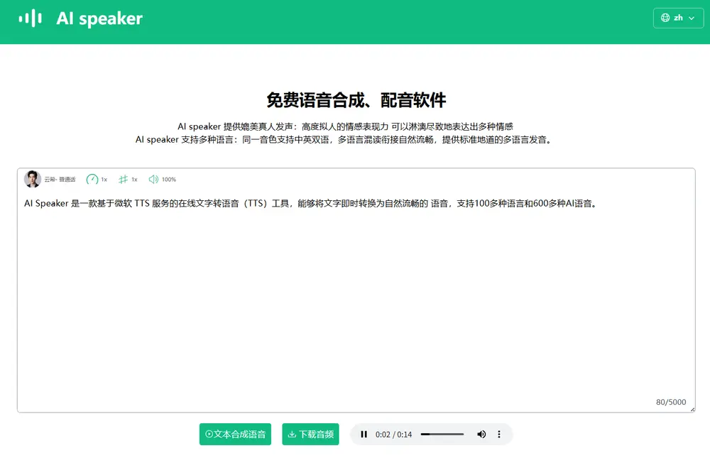Click the textarea resize handle in the corner
The height and width of the screenshot is (463, 710).
pyautogui.click(x=692, y=409)
